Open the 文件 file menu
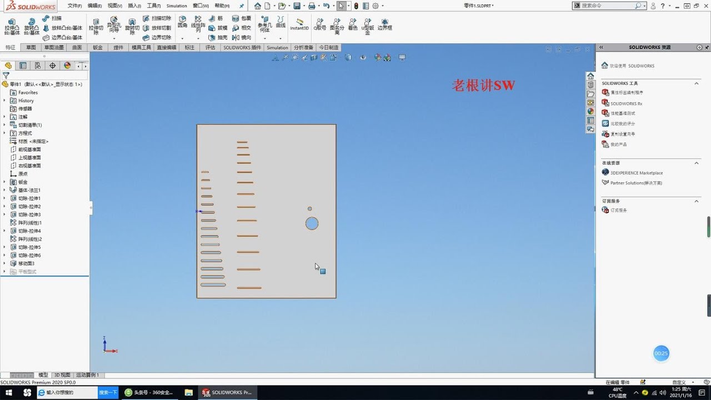The width and height of the screenshot is (711, 400). coord(74,6)
